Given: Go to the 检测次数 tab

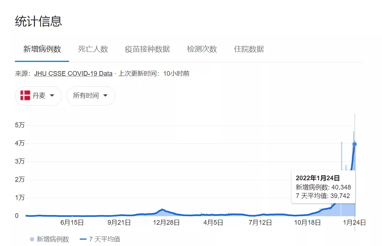Looking at the screenshot, I should 202,49.
